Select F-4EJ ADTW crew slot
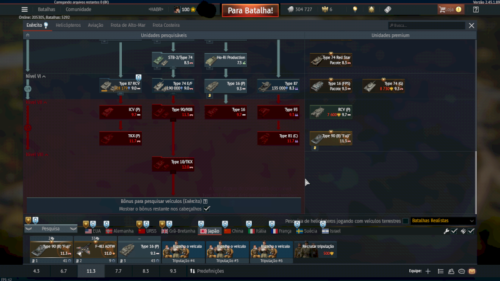500x281 pixels. (96, 250)
